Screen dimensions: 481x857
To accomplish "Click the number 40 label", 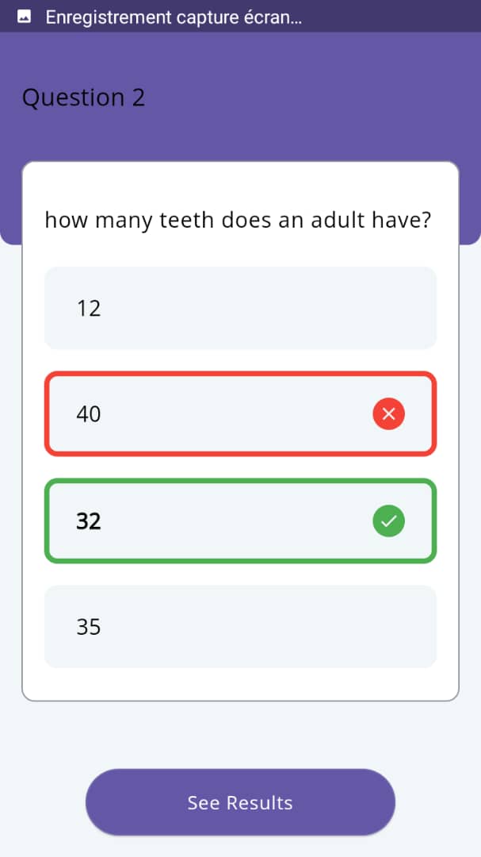I will click(x=89, y=415).
